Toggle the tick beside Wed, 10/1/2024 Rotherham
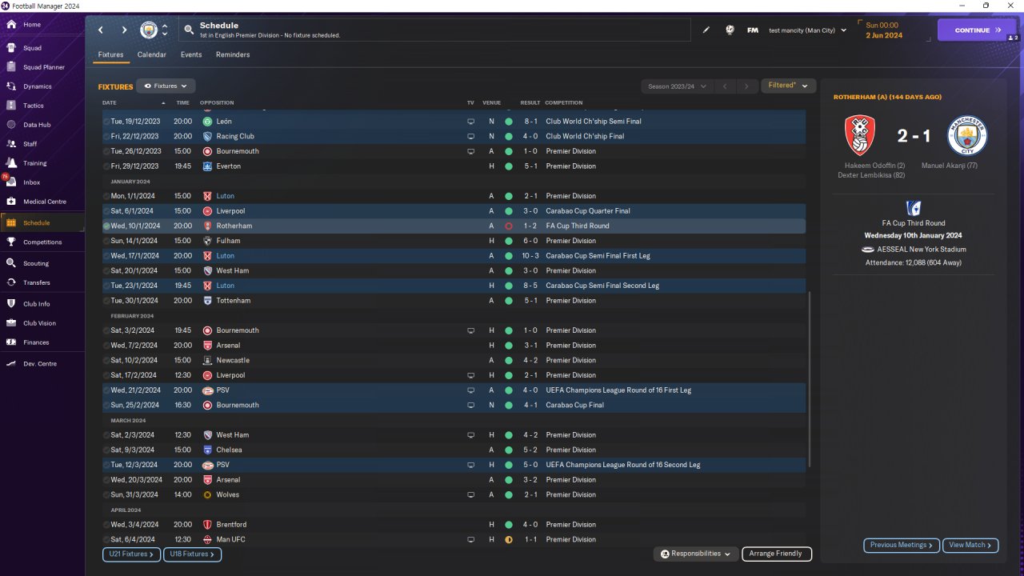This screenshot has height=576, width=1024. pyautogui.click(x=107, y=226)
